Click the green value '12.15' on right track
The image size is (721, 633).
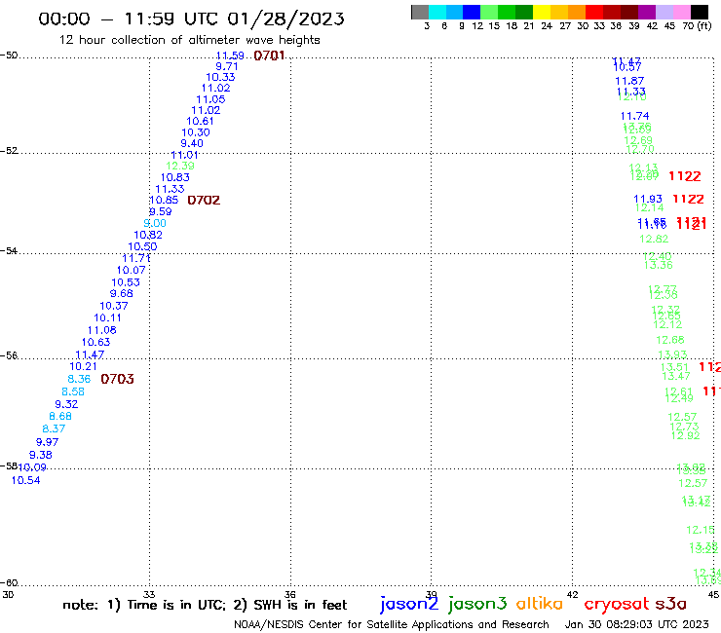pos(701,530)
